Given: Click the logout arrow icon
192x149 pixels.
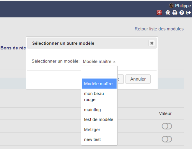Looking at the screenshot, I should coord(188,12).
